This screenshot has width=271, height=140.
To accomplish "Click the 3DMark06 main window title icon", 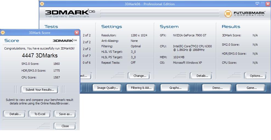I will coord(42,4).
